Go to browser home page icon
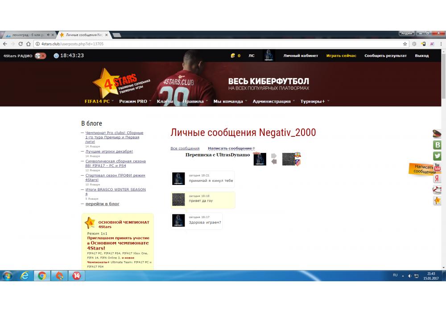Image resolution: width=446 pixels, height=312 pixels. click(28, 44)
